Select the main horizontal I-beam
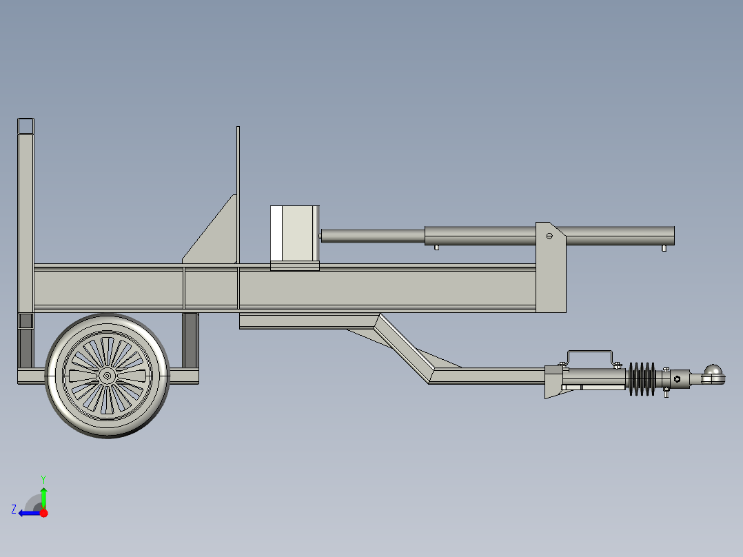 click(x=284, y=287)
